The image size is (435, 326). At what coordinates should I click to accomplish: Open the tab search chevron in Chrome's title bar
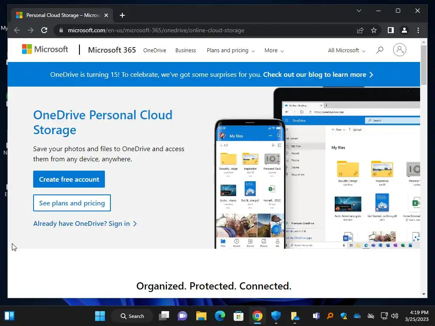359,11
